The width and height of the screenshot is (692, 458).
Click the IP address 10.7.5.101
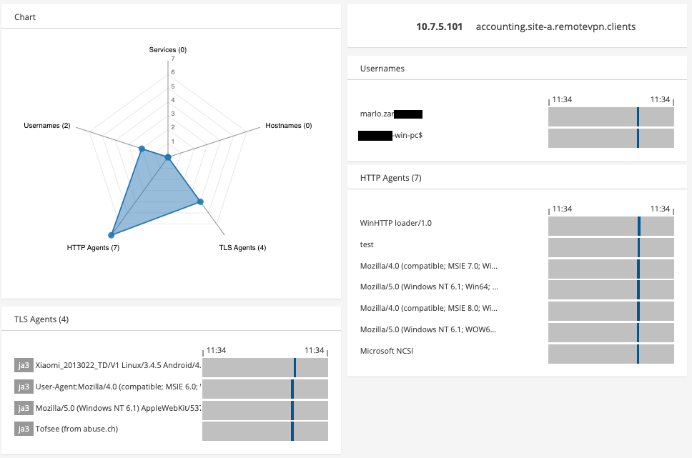(439, 26)
